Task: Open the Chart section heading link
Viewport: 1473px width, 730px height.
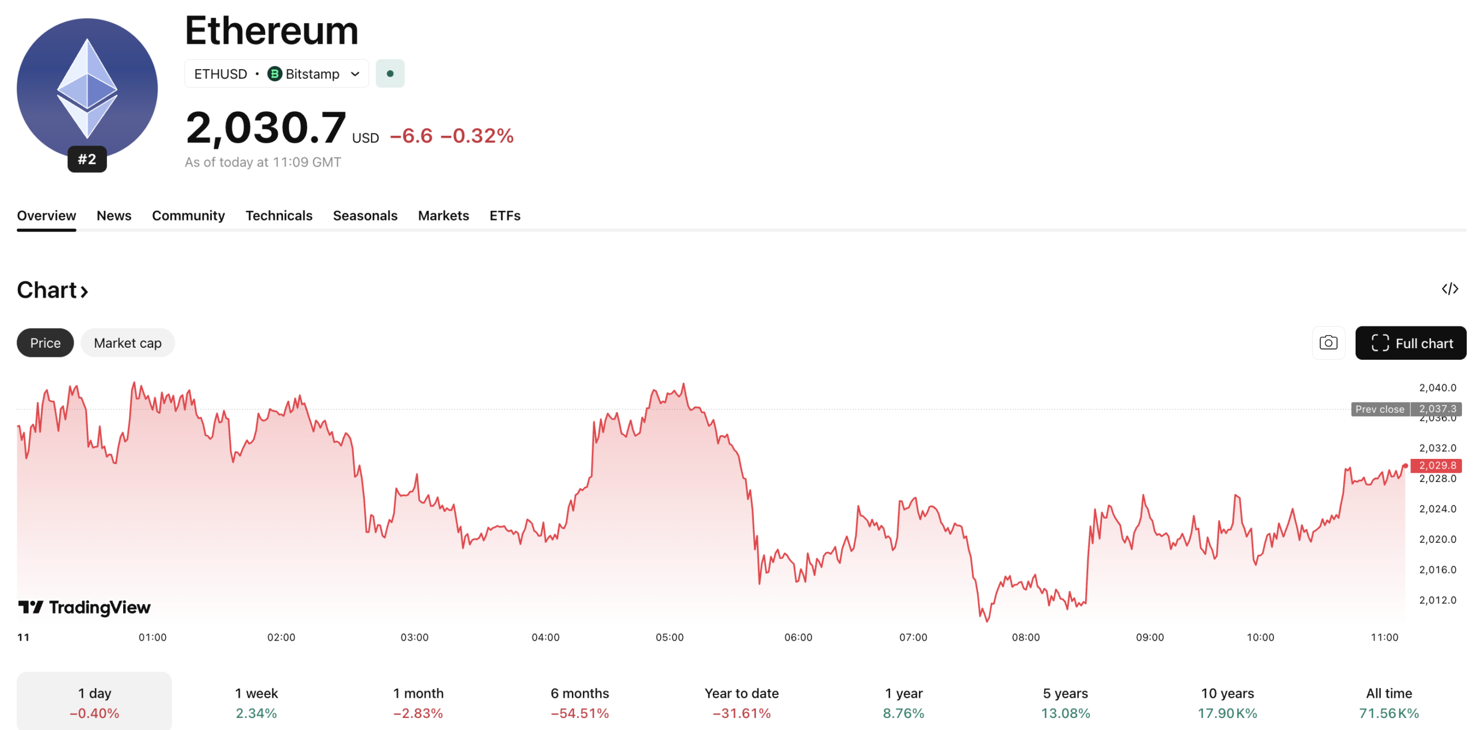Action: coord(52,290)
